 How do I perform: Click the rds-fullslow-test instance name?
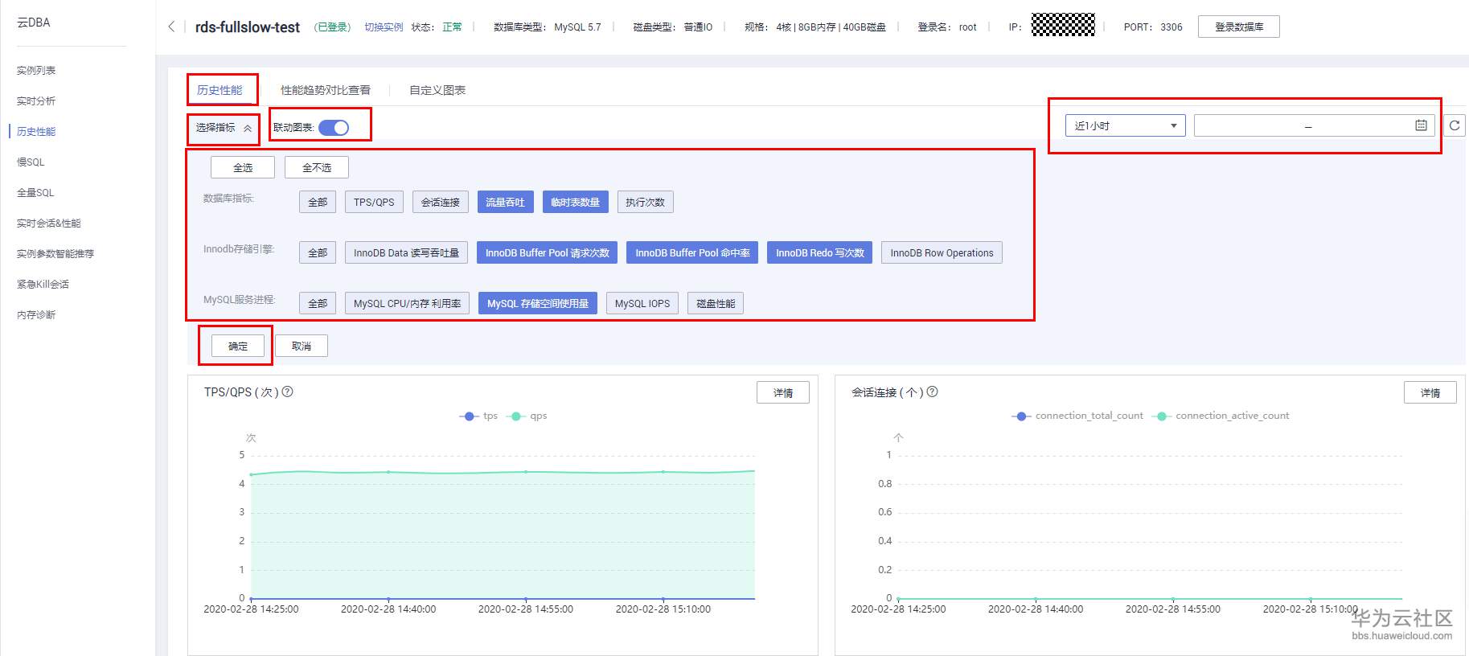248,27
